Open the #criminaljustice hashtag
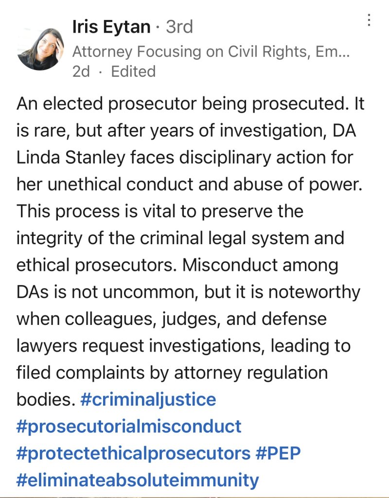The width and height of the screenshot is (389, 498). (147, 400)
